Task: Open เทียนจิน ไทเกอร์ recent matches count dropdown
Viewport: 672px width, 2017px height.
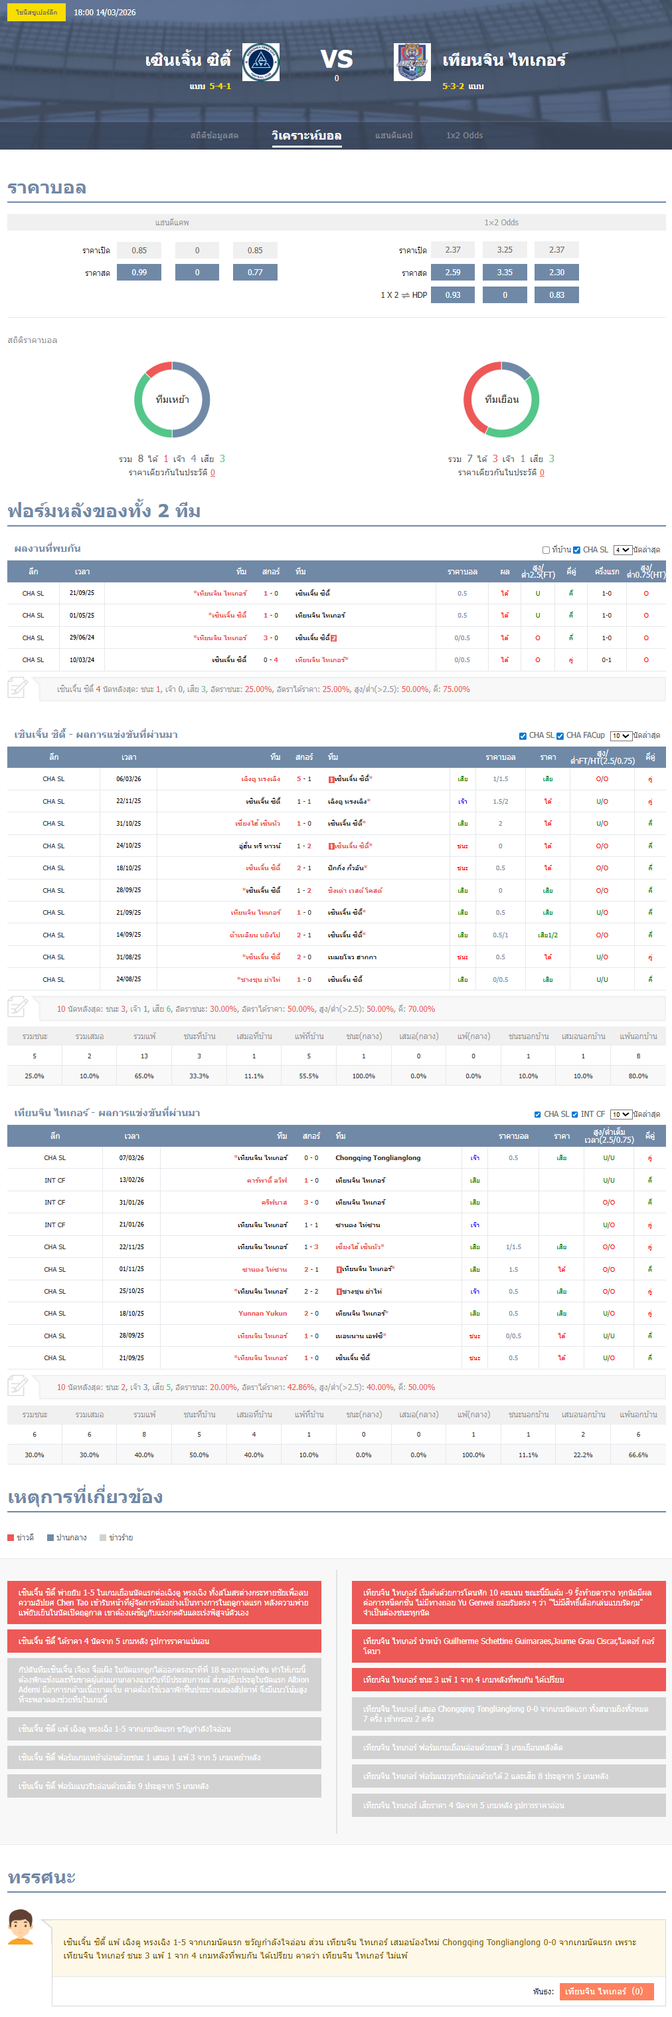Action: [620, 1114]
